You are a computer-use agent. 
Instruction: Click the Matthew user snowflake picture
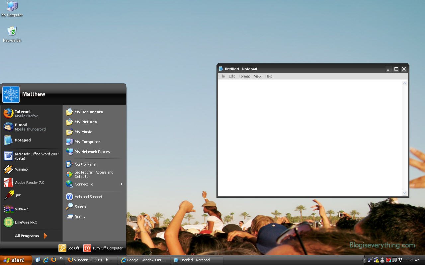point(11,94)
